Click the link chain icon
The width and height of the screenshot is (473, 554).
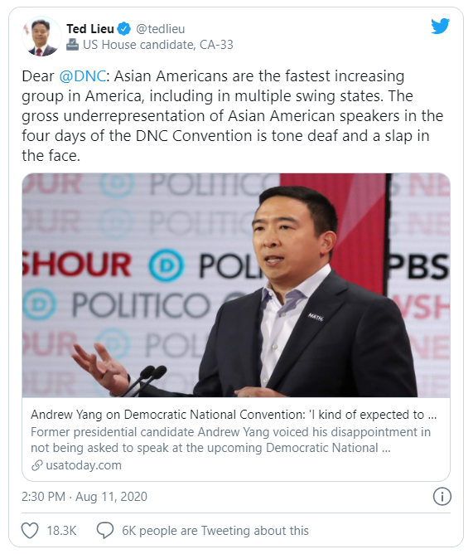click(x=36, y=465)
